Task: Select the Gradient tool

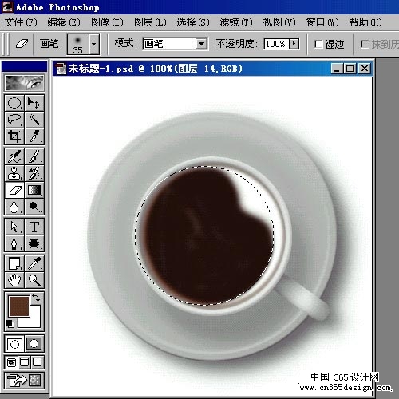Action: [34, 190]
